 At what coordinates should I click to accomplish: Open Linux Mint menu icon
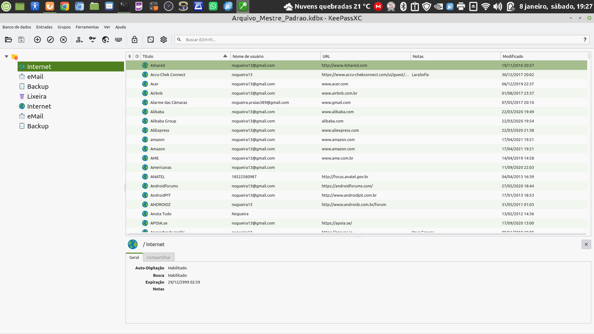coord(6,6)
